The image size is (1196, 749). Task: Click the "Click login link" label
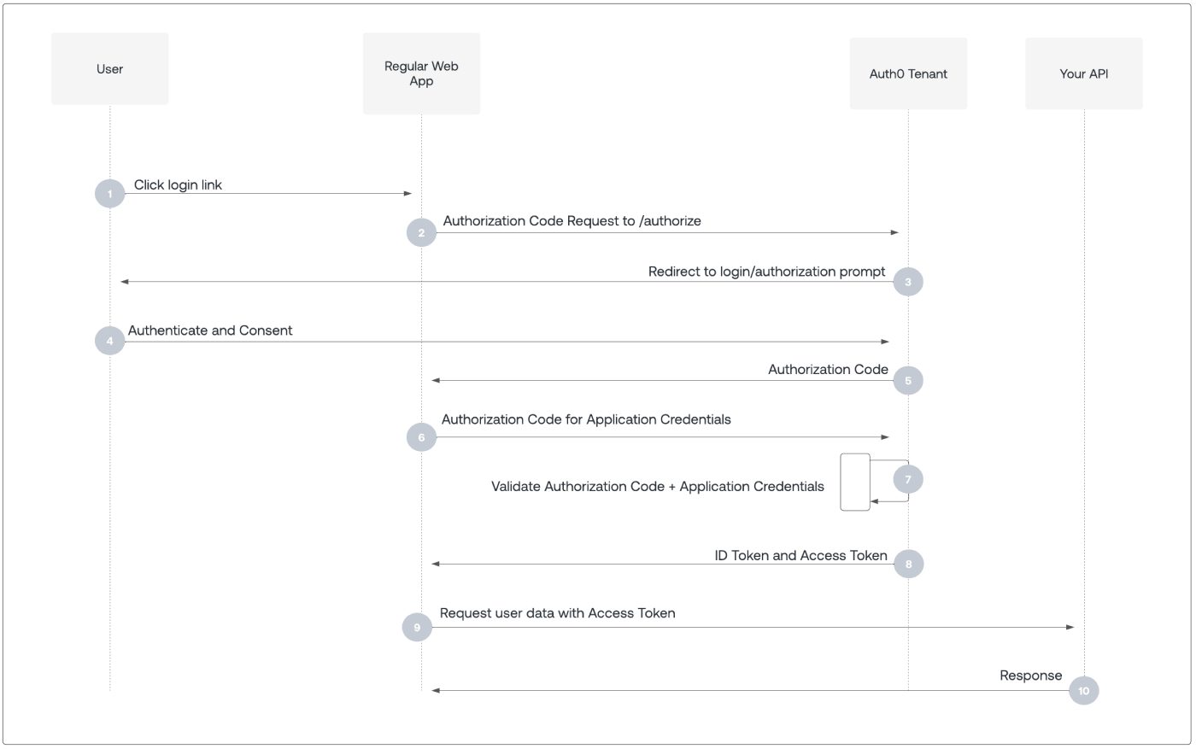point(178,184)
